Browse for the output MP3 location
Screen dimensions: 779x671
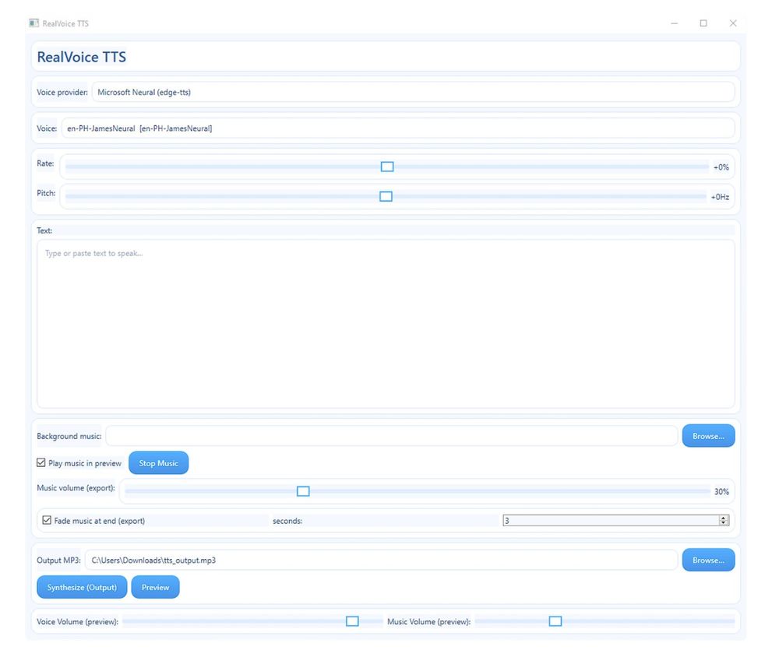tap(708, 560)
